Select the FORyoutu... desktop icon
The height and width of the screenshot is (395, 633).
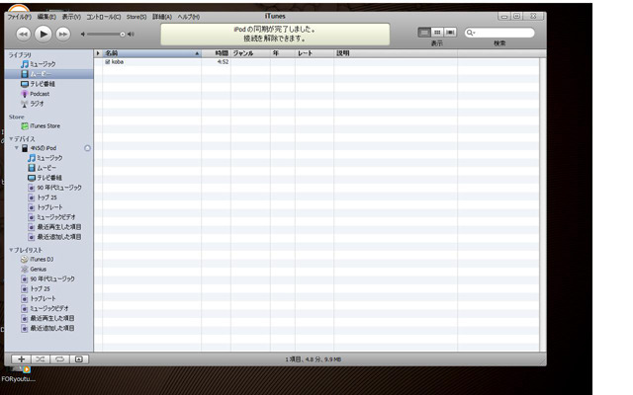[x=18, y=374]
